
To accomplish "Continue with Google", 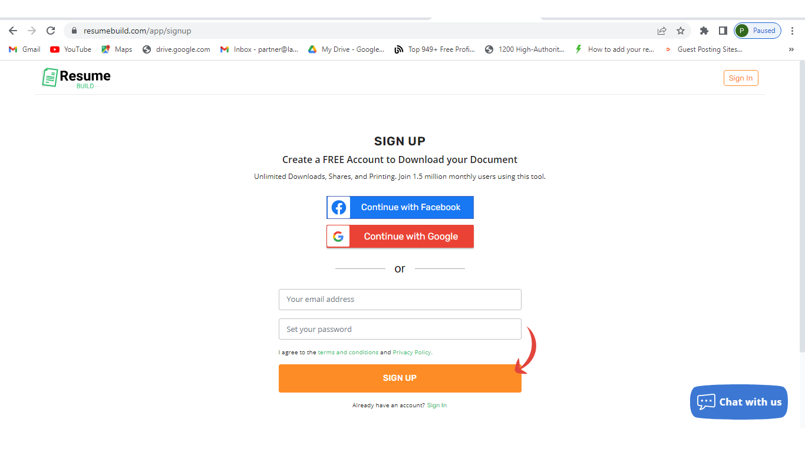I will click(400, 237).
